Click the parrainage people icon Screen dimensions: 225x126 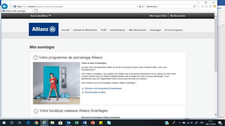(x=35, y=57)
